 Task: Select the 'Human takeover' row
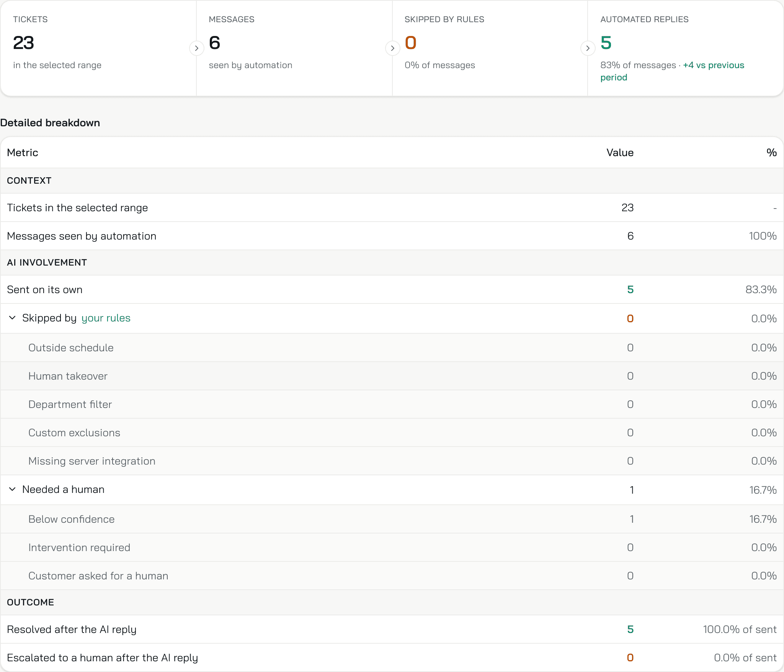[392, 376]
